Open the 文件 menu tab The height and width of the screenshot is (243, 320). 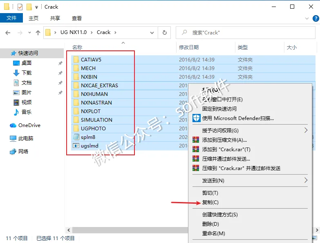click(11, 18)
